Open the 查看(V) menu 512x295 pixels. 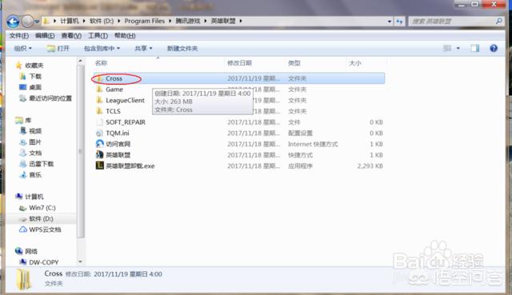coord(71,35)
